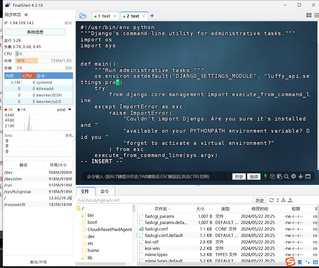The image size is (319, 268).
Task: Select the systemd process row
Action: click(39, 82)
